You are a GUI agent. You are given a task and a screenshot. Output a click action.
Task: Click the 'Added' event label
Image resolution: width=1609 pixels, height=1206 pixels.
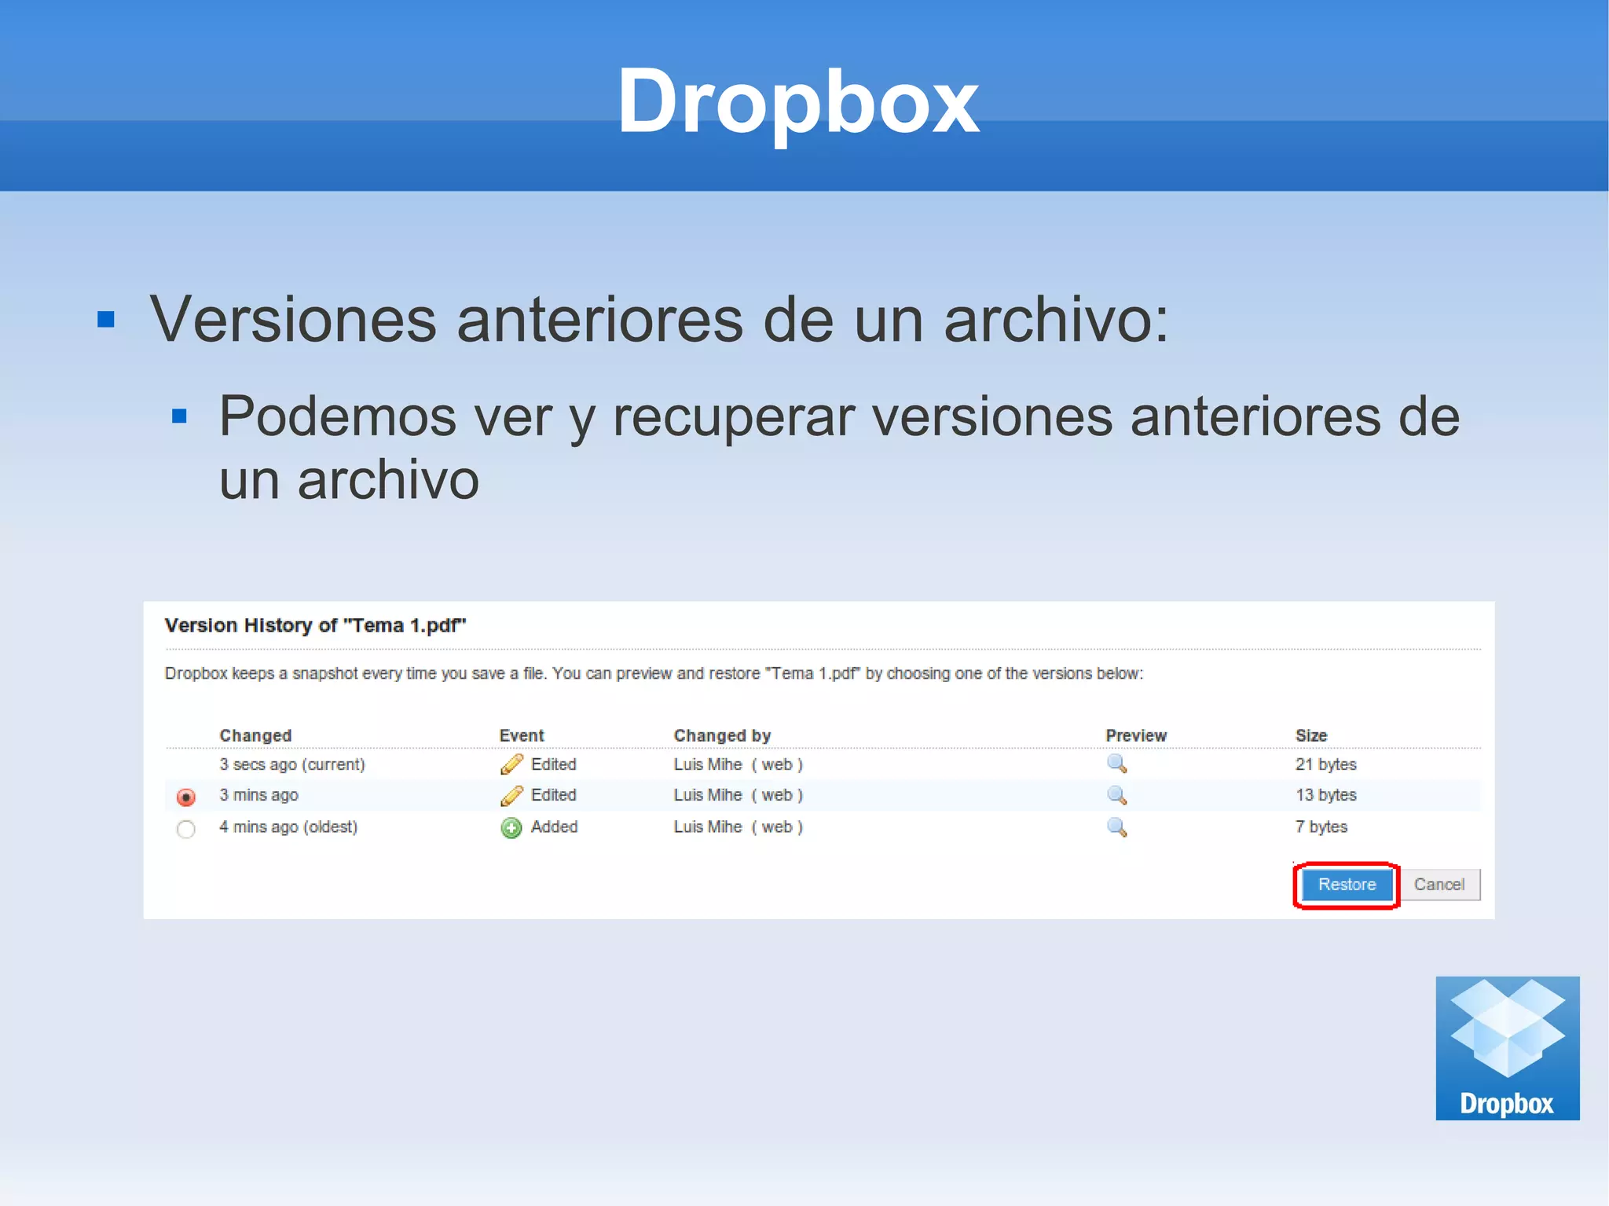click(x=554, y=827)
